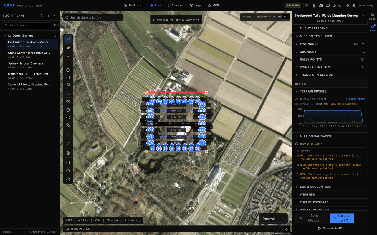The height and width of the screenshot is (235, 377).
Task: Create a new folder in Flight Plans
Action: pos(42,16)
